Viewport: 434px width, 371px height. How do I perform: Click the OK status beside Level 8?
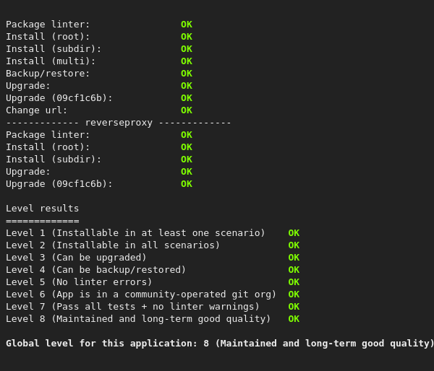(294, 319)
